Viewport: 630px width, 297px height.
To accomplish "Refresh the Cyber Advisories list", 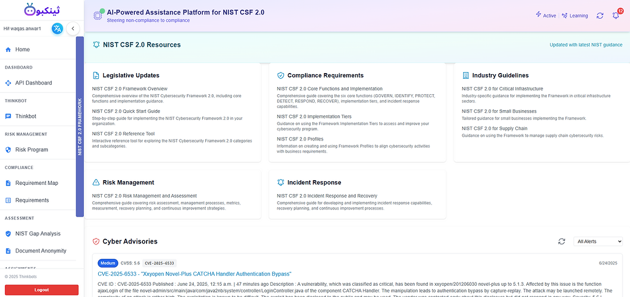I will point(562,241).
